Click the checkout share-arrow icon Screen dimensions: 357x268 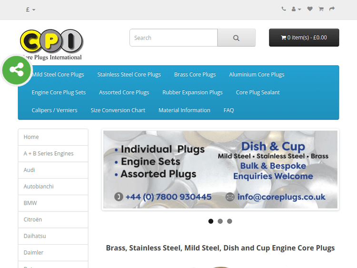coord(332,9)
